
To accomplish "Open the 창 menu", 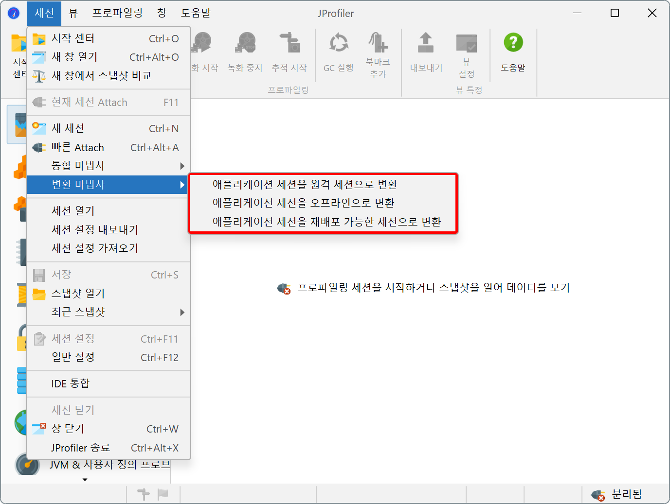I will click(x=162, y=13).
